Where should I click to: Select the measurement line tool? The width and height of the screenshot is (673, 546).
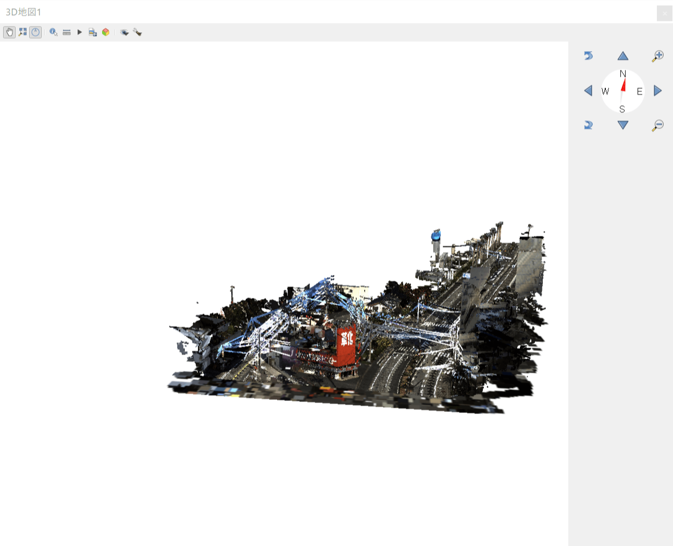click(x=67, y=32)
